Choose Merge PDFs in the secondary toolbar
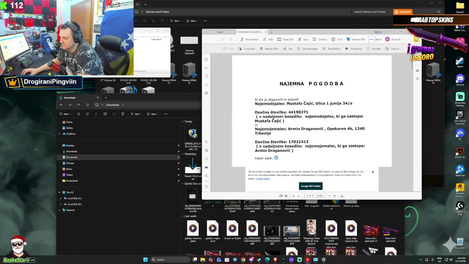This screenshot has height=264, width=469. pyautogui.click(x=269, y=49)
